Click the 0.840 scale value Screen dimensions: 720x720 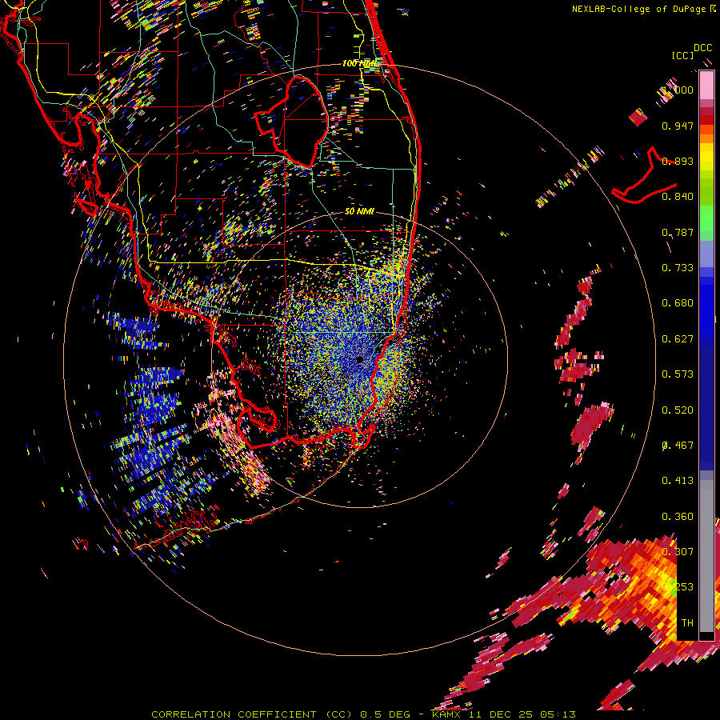pyautogui.click(x=678, y=197)
